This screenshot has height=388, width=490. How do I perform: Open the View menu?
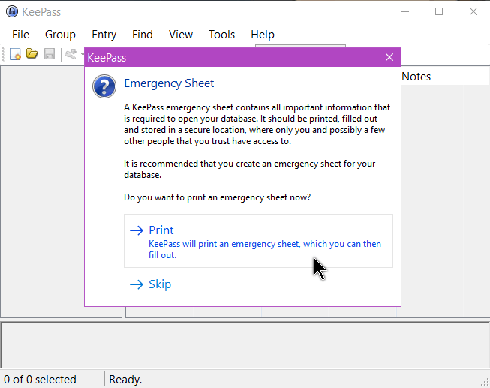181,35
